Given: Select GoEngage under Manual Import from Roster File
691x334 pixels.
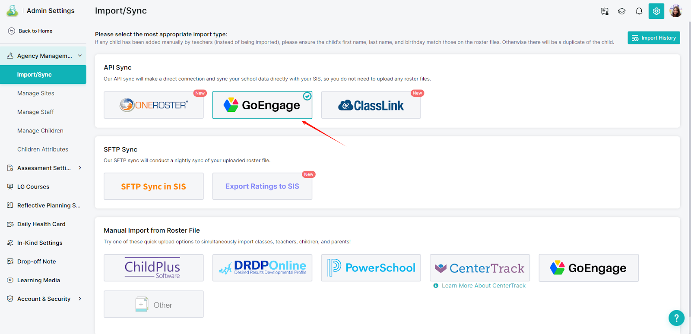Looking at the screenshot, I should [589, 268].
